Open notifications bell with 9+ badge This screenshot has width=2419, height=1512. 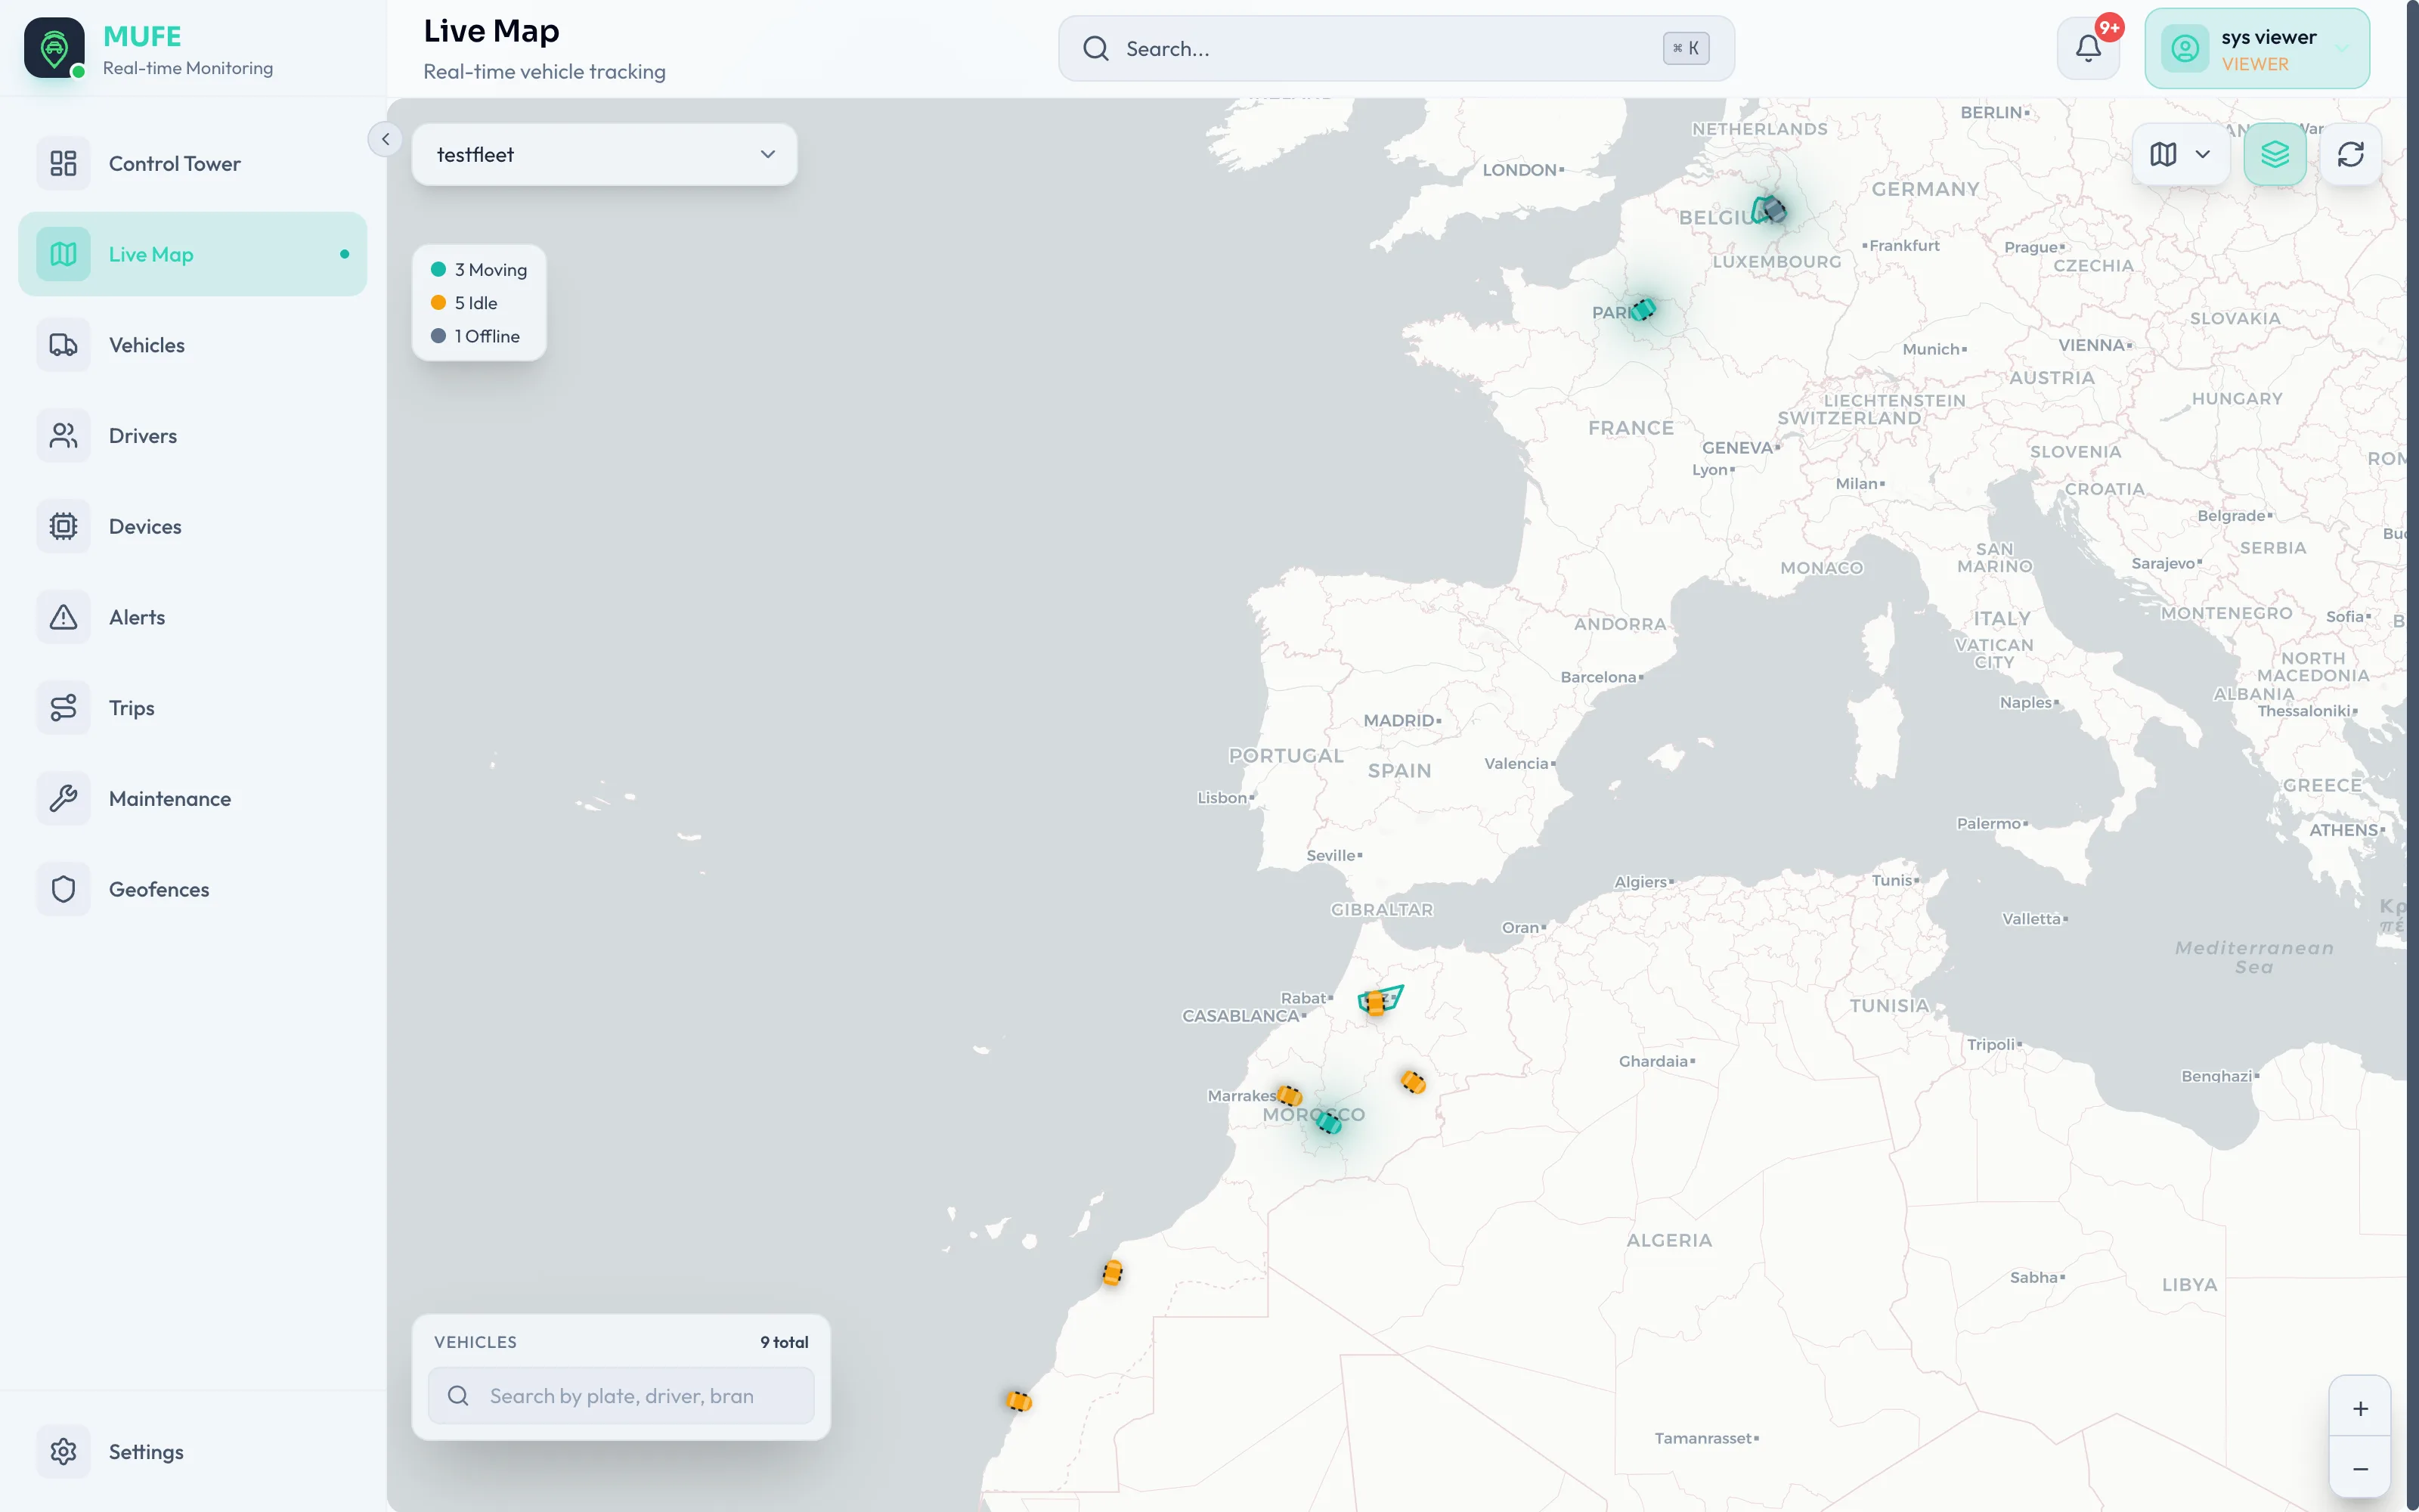[2088, 48]
